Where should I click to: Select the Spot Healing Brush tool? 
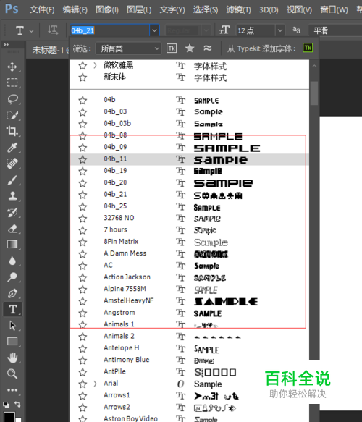pyautogui.click(x=12, y=164)
